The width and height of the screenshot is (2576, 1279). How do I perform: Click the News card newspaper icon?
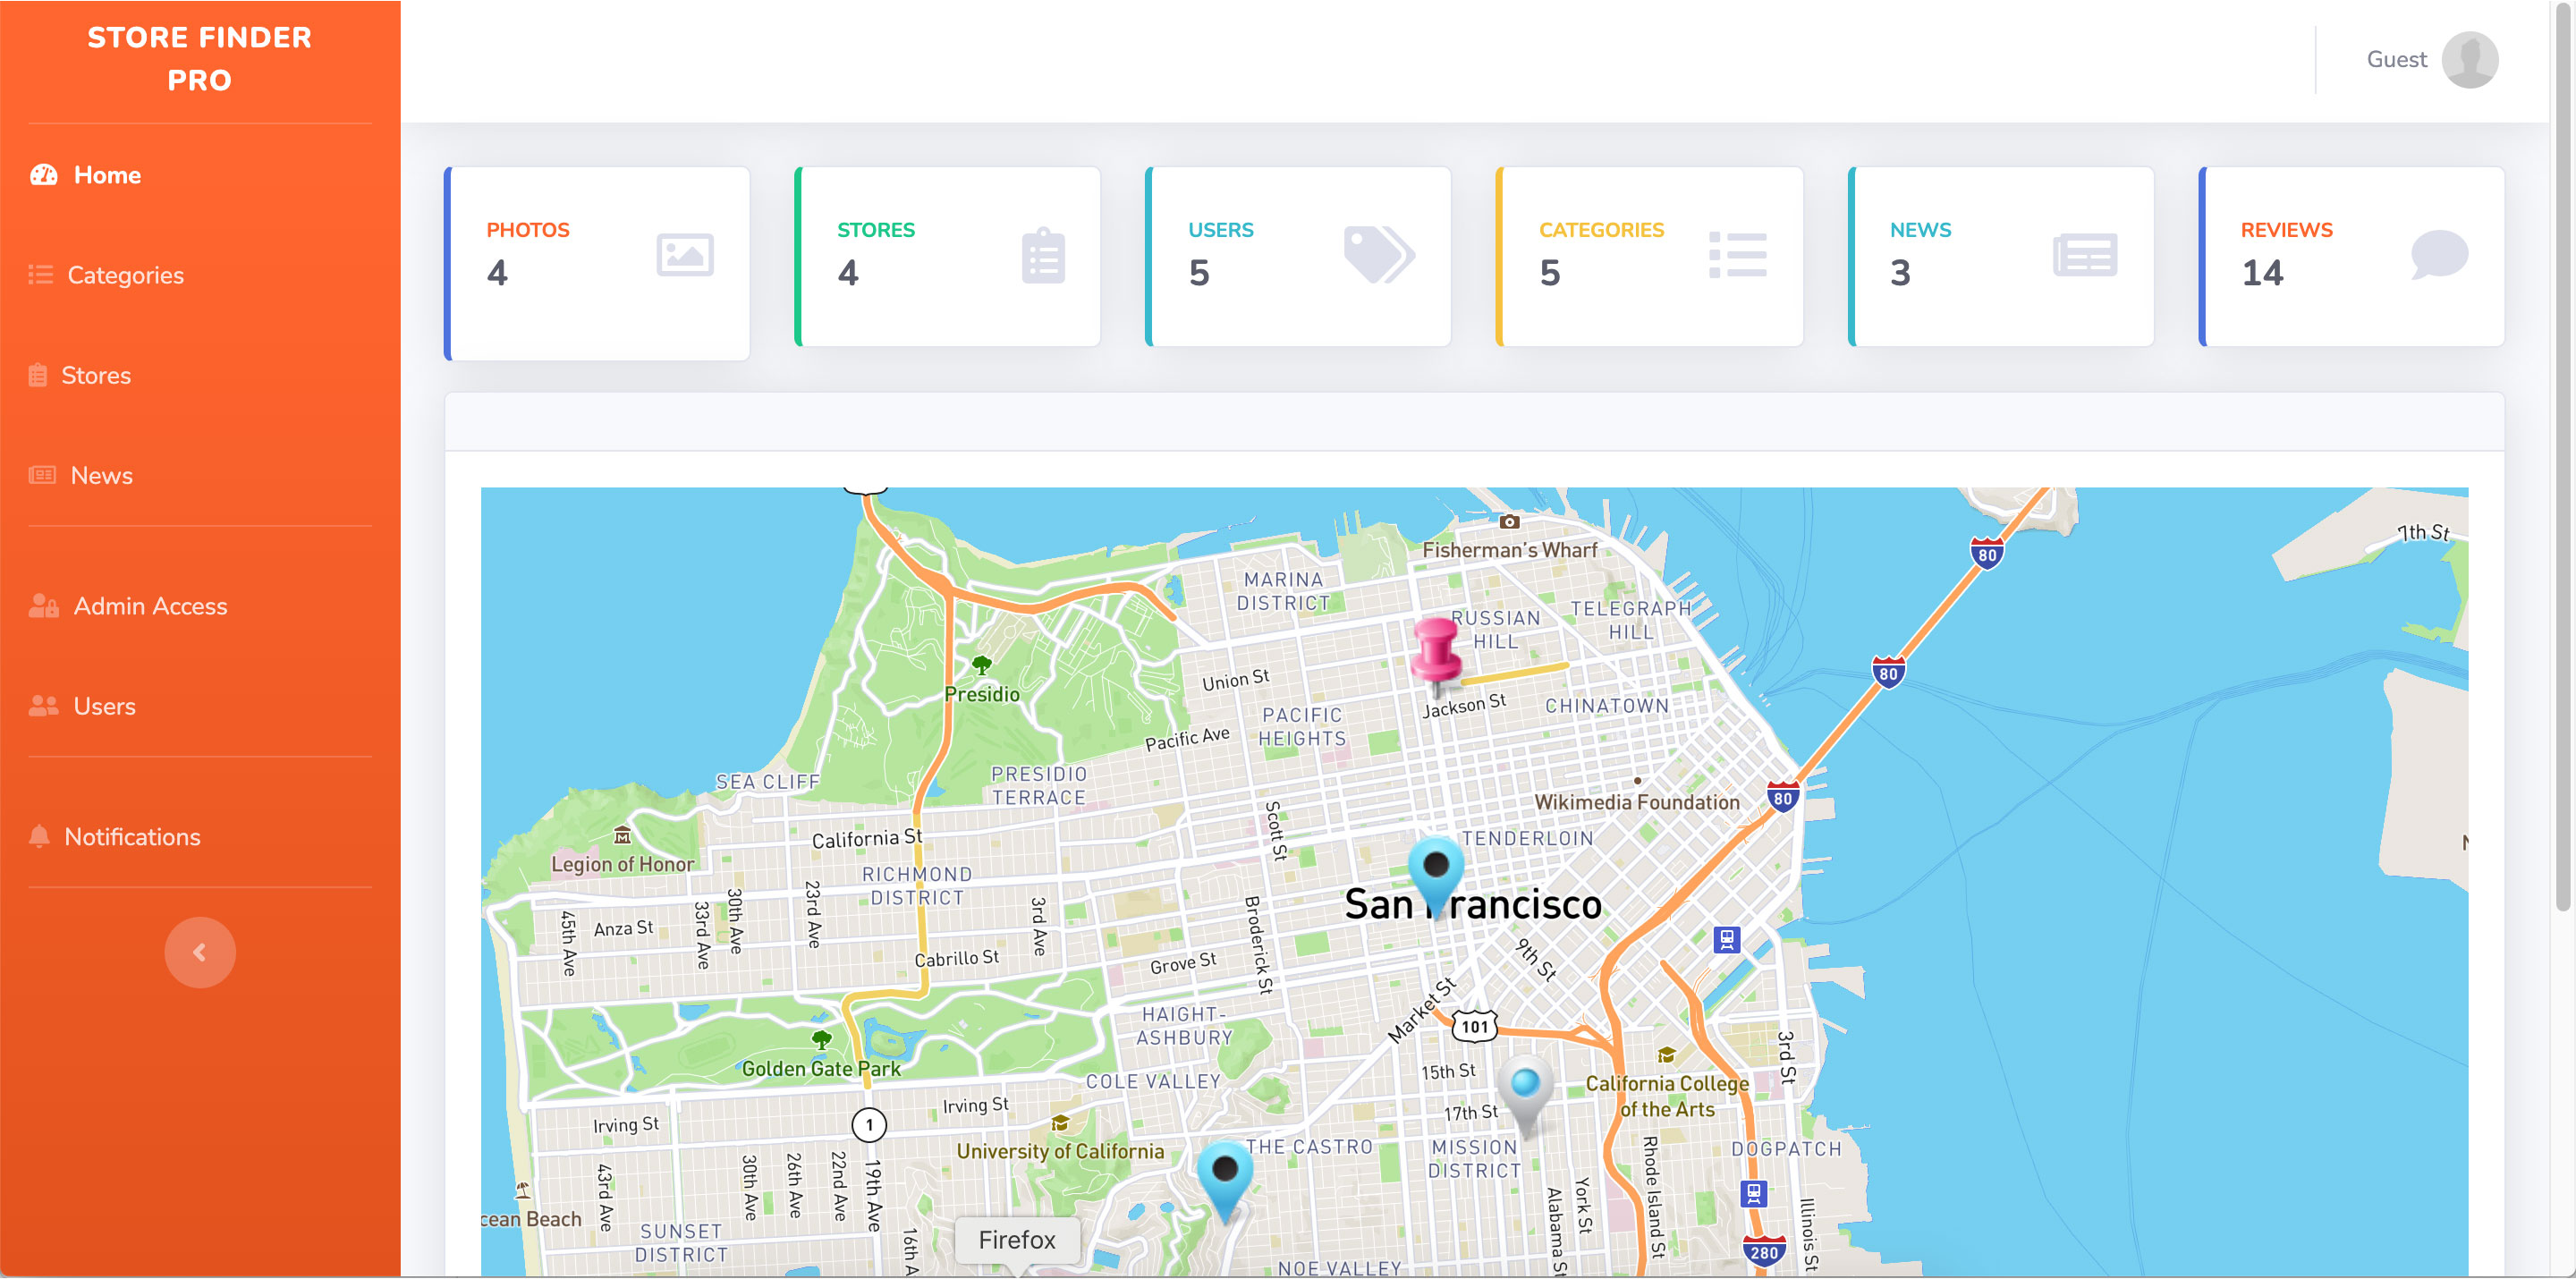2085,255
